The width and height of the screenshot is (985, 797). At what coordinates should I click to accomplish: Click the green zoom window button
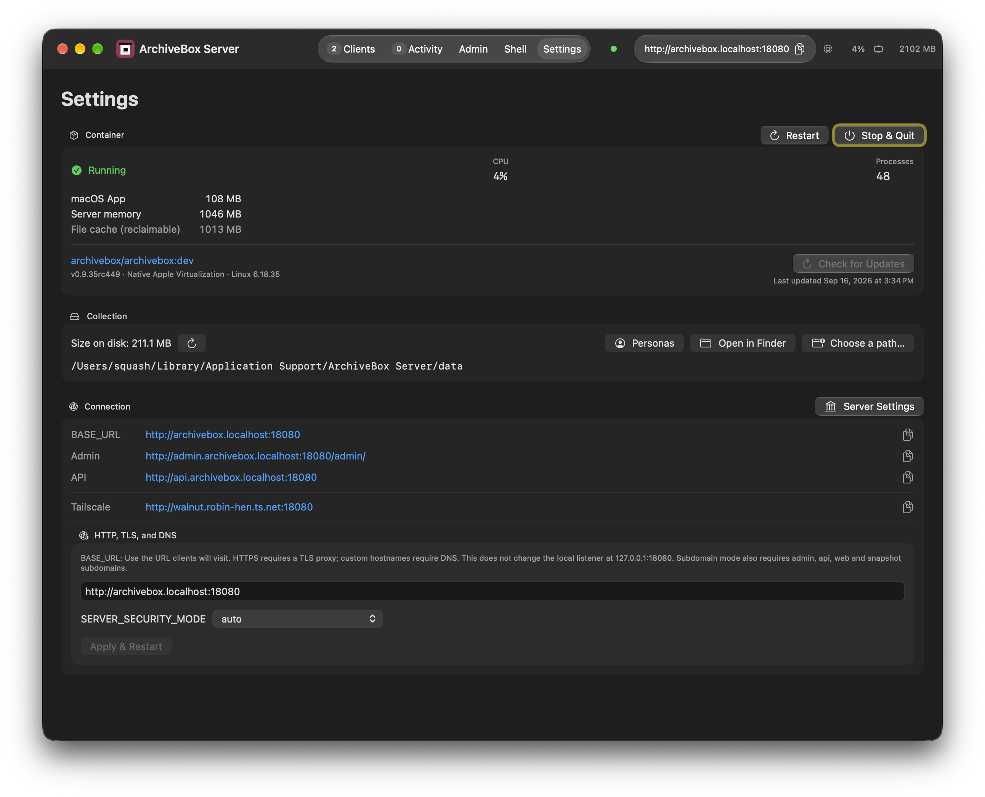pos(98,49)
